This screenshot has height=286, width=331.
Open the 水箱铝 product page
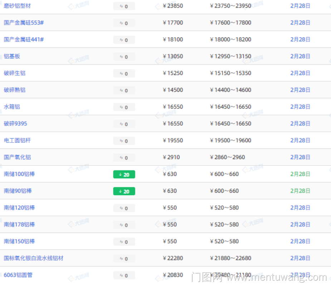click(12, 107)
